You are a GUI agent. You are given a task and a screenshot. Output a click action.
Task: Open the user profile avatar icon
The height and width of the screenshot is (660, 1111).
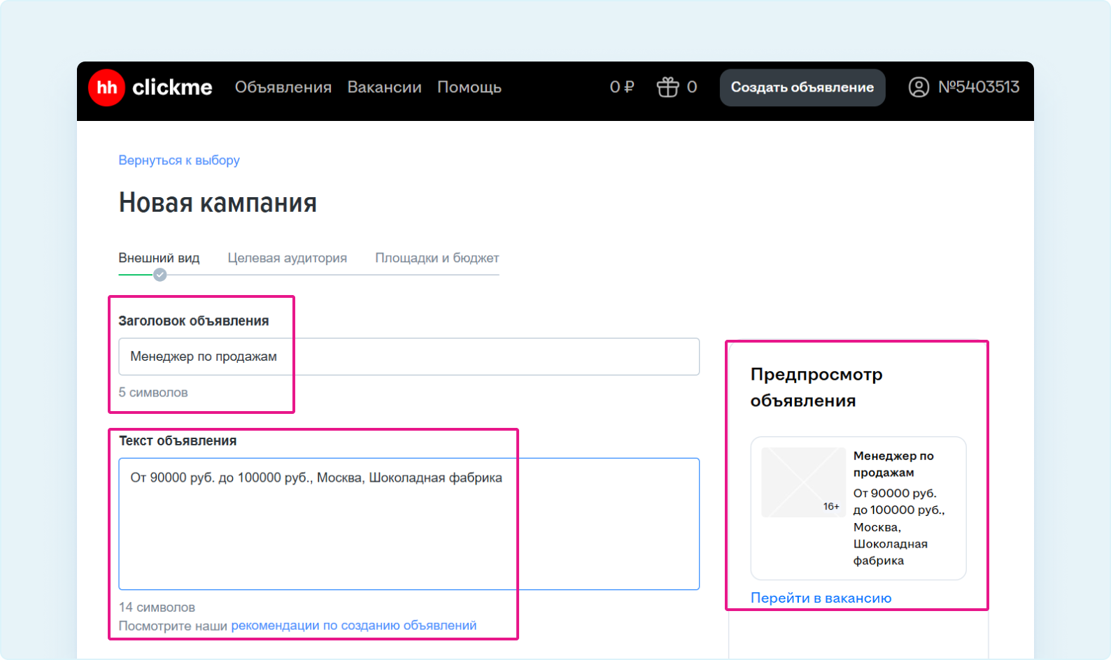(x=919, y=87)
